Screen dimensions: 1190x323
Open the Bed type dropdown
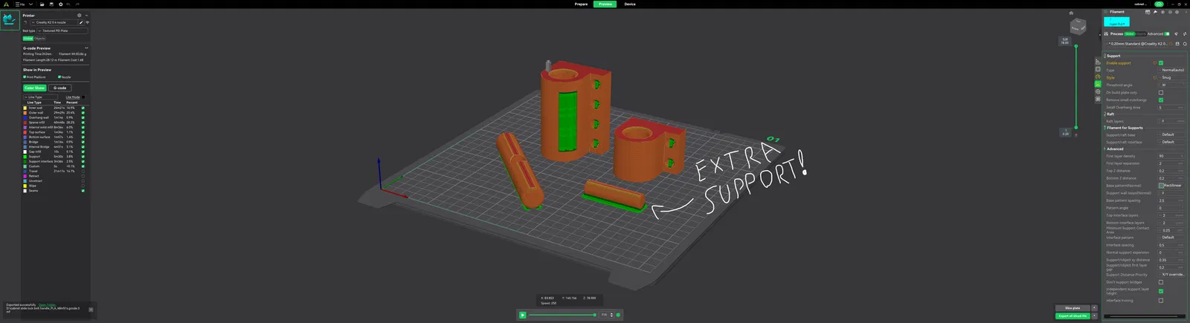point(62,30)
